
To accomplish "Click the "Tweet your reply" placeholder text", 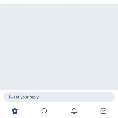I will point(24,97).
